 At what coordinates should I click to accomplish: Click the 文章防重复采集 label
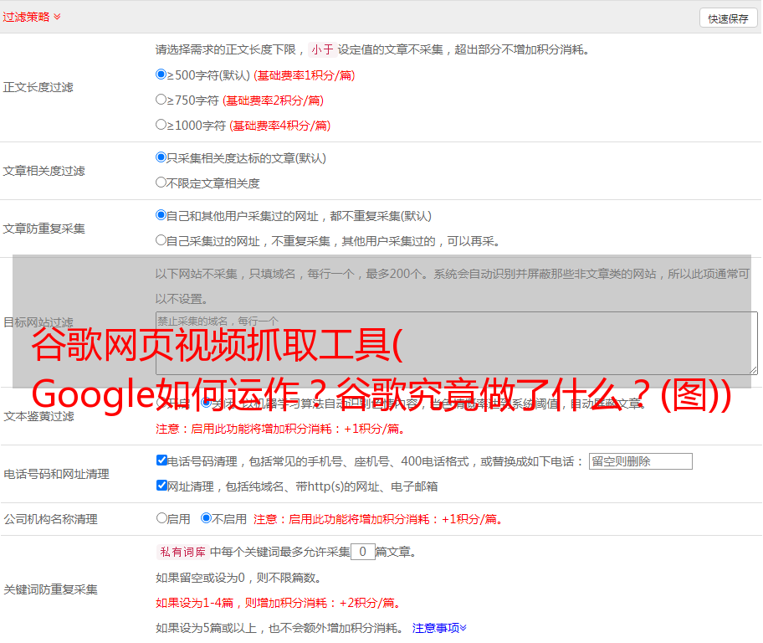point(44,229)
